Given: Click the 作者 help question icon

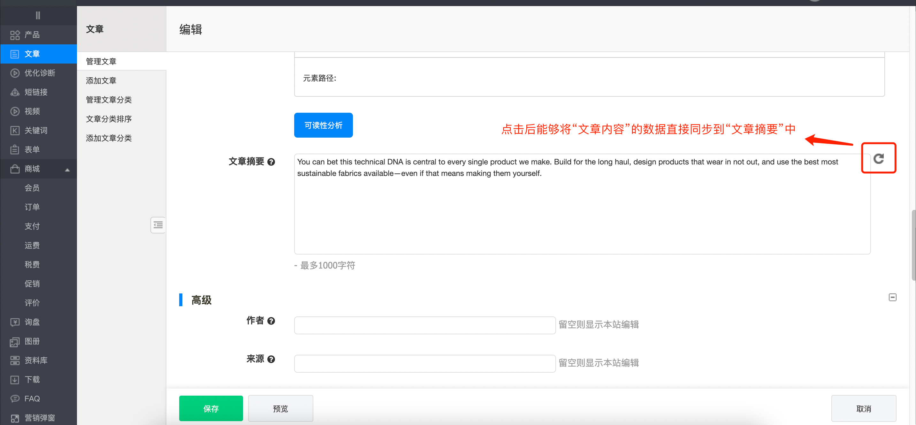Looking at the screenshot, I should pos(271,321).
